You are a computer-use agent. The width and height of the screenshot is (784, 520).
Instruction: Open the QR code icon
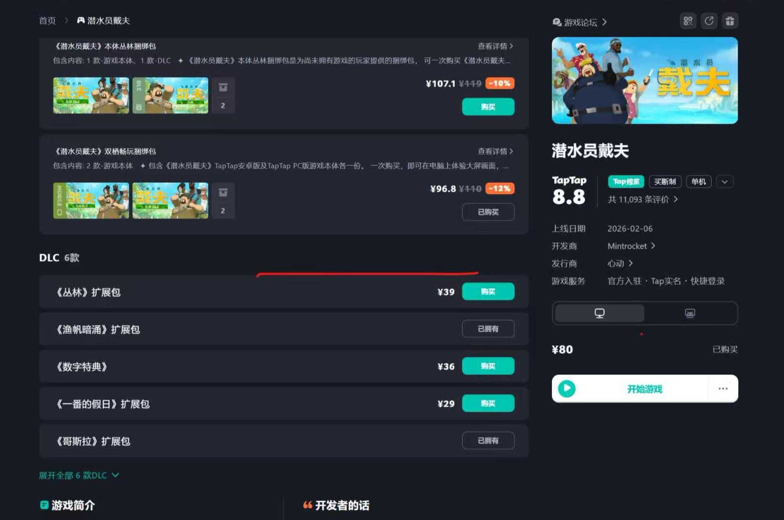pos(688,21)
